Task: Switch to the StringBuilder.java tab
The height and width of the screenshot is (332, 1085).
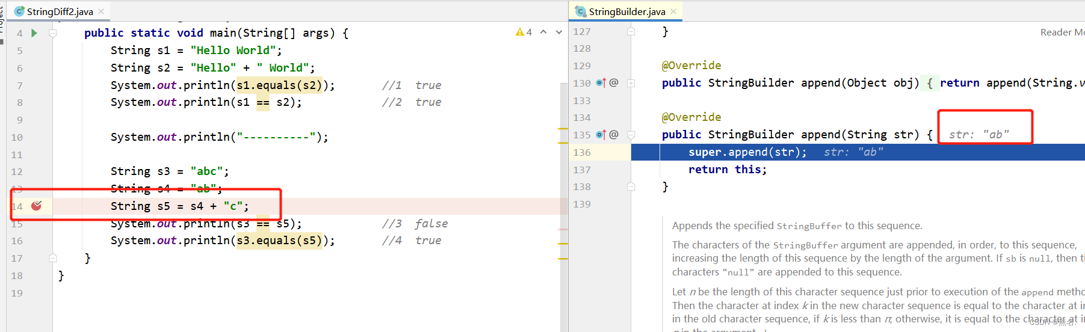Action: tap(626, 11)
